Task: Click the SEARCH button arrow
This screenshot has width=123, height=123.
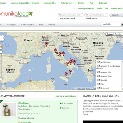Action: [121, 15]
